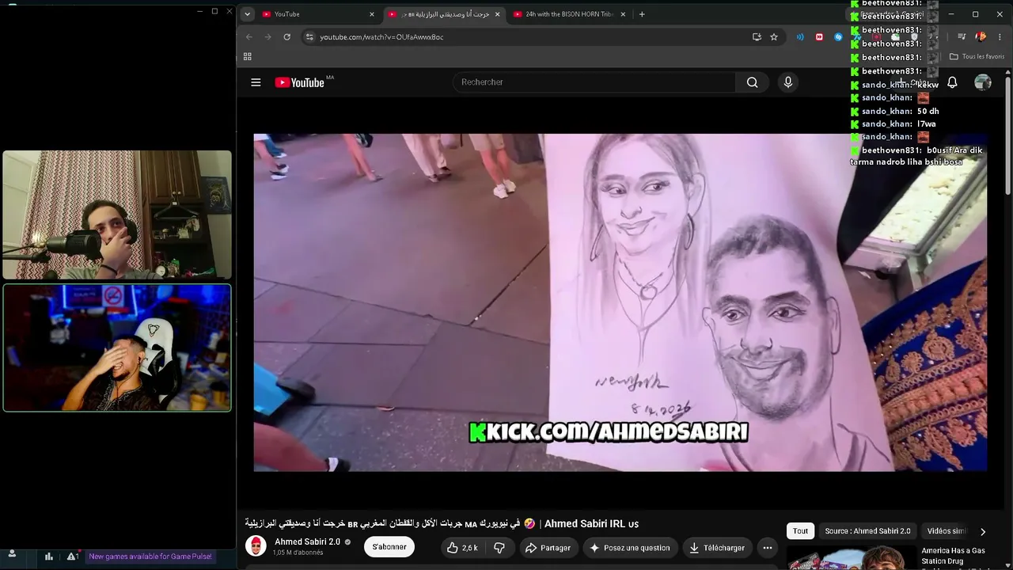Like the video (2,6 k)
Screen dimensions: 1013x570
461,548
